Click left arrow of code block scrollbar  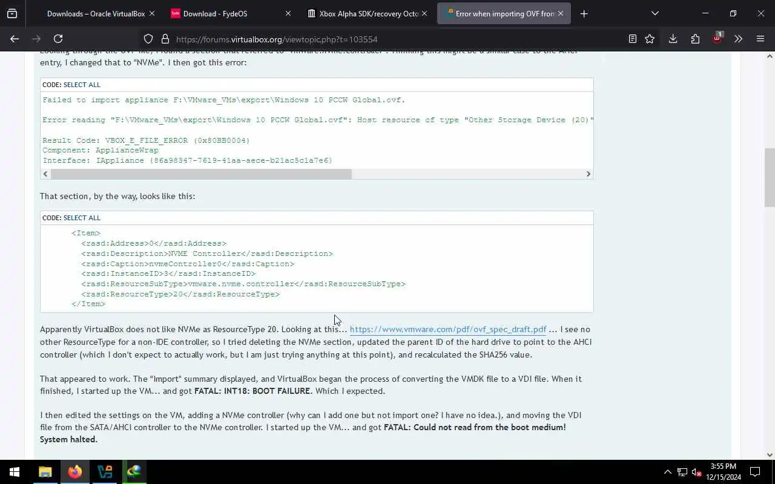(45, 174)
